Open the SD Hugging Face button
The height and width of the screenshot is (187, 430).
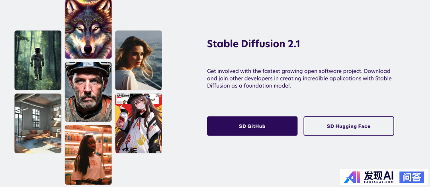point(348,126)
